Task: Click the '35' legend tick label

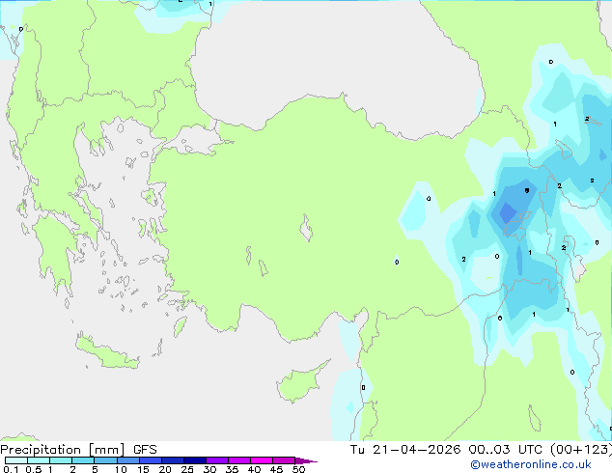Action: (x=232, y=469)
